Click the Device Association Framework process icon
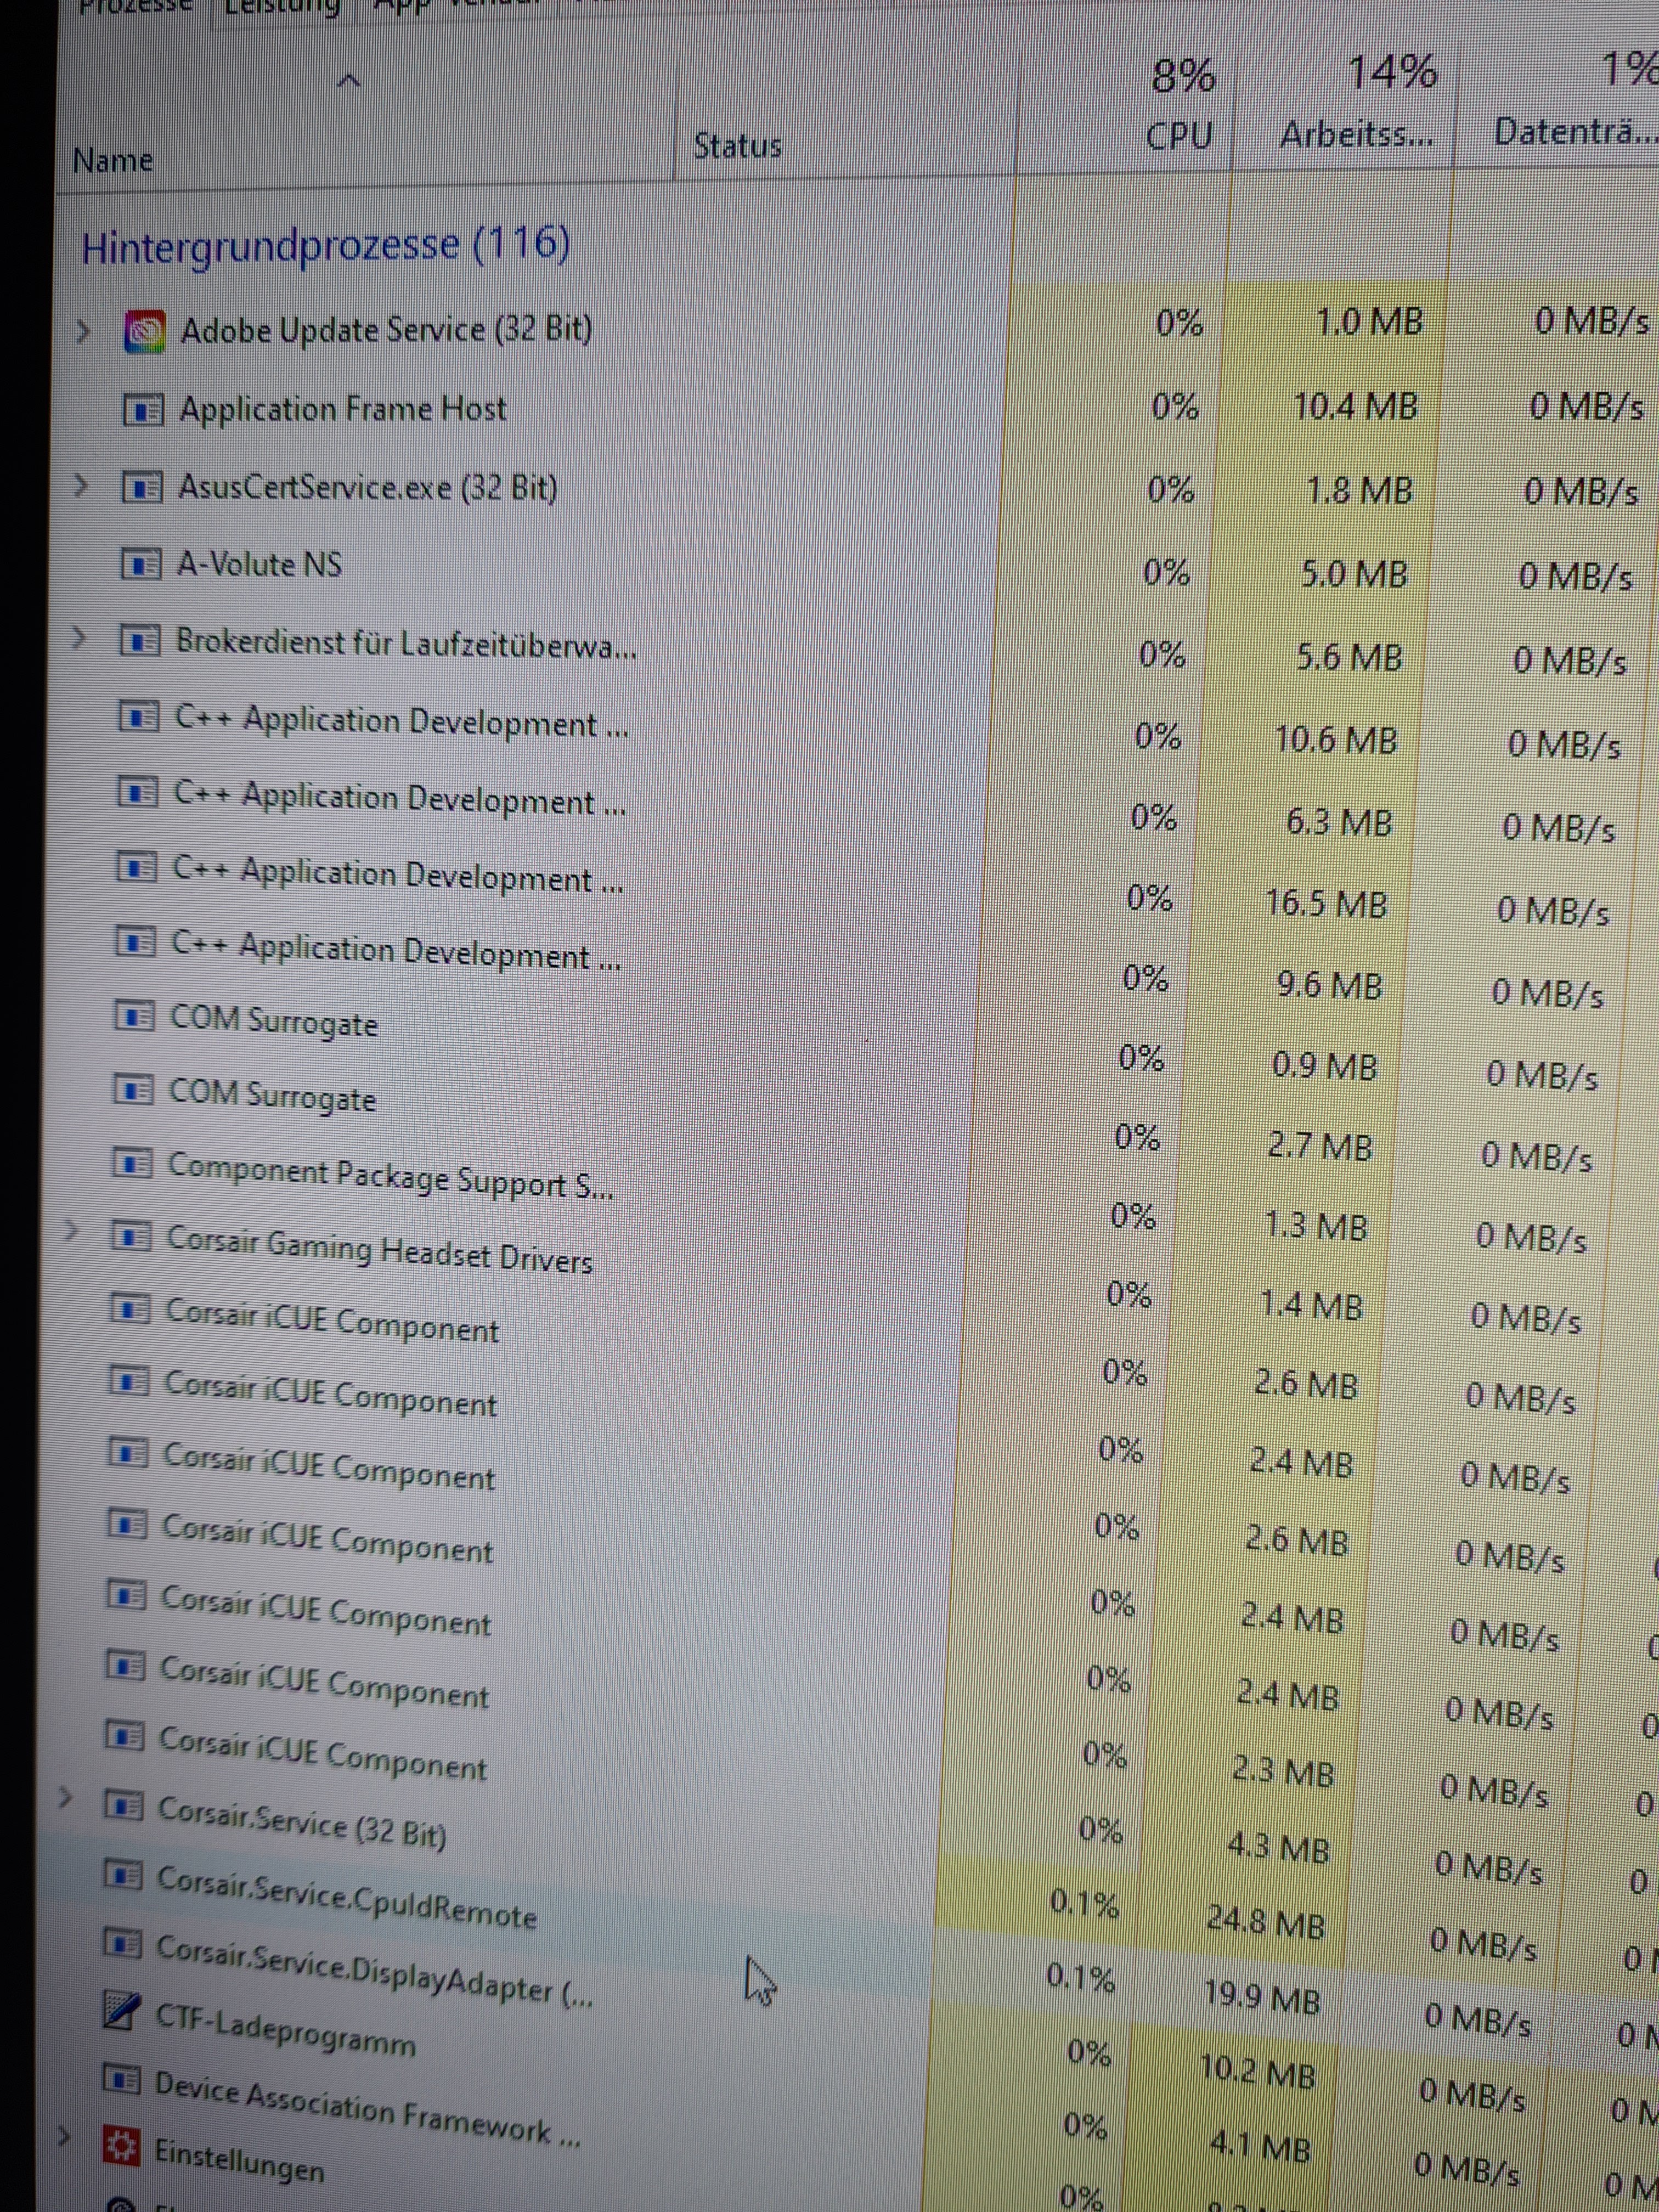 point(121,2080)
